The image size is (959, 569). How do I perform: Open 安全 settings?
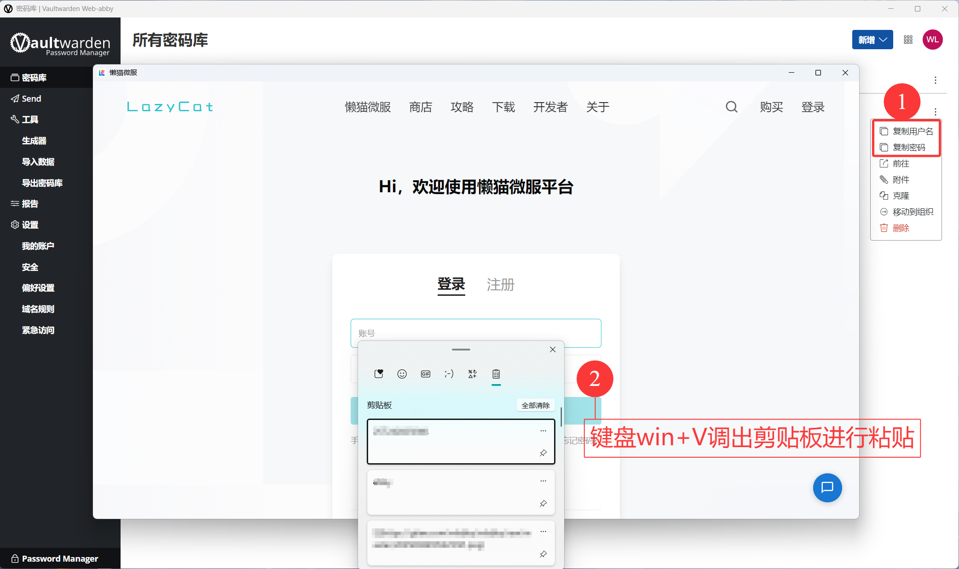30,267
